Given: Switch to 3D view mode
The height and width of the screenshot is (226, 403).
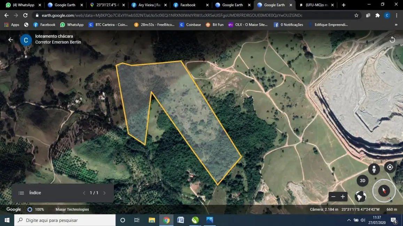Looking at the screenshot, I should coord(362,180).
